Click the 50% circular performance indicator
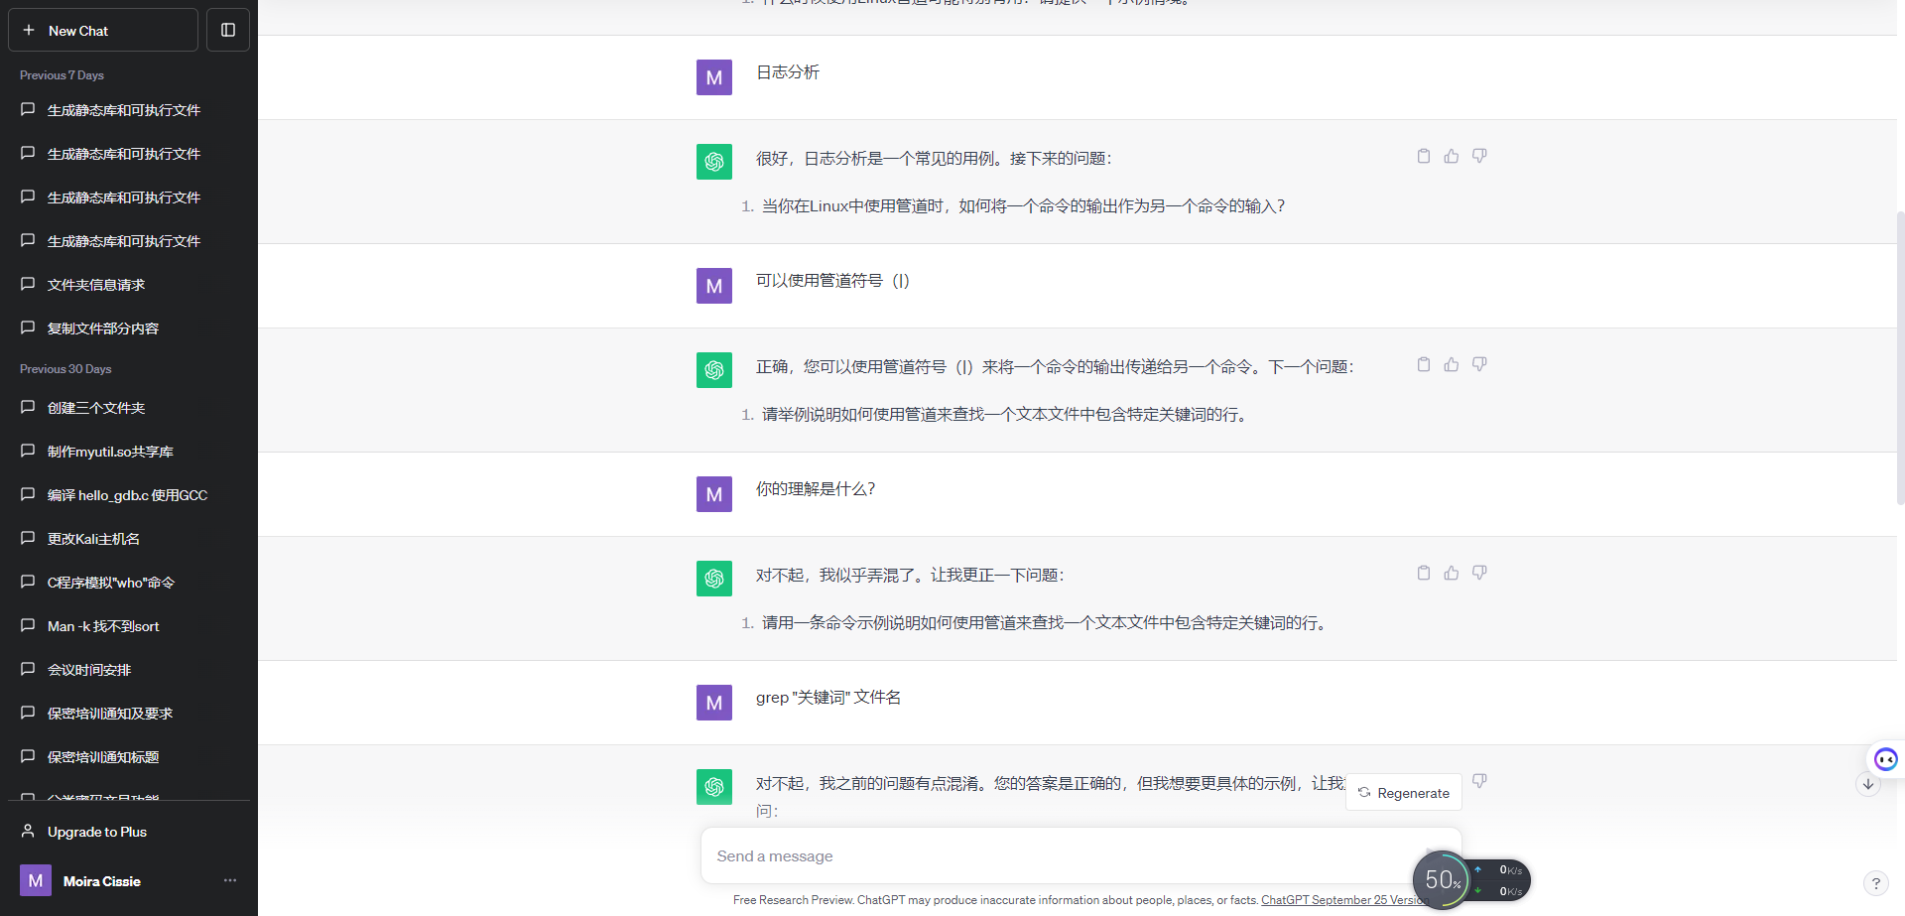This screenshot has width=1905, height=916. (x=1442, y=880)
